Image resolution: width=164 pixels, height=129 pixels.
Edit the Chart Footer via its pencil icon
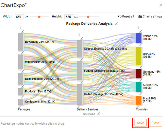coord(99,113)
